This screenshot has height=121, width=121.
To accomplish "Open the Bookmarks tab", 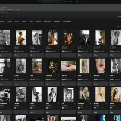I will click(57, 21).
